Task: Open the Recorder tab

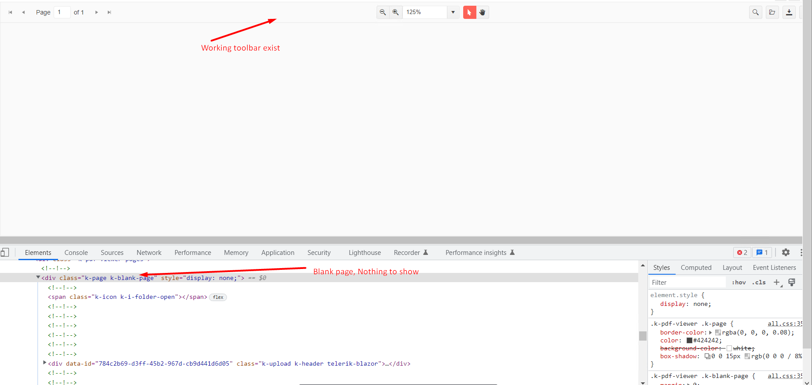Action: click(x=411, y=253)
